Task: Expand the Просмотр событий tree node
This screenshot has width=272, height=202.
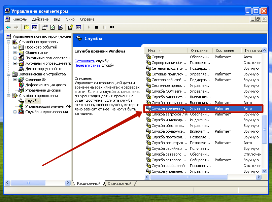Action: click(15, 47)
